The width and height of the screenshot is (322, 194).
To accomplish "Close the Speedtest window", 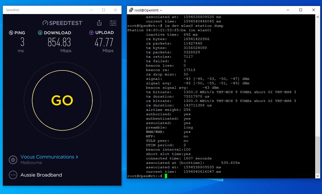I will [x=116, y=10].
